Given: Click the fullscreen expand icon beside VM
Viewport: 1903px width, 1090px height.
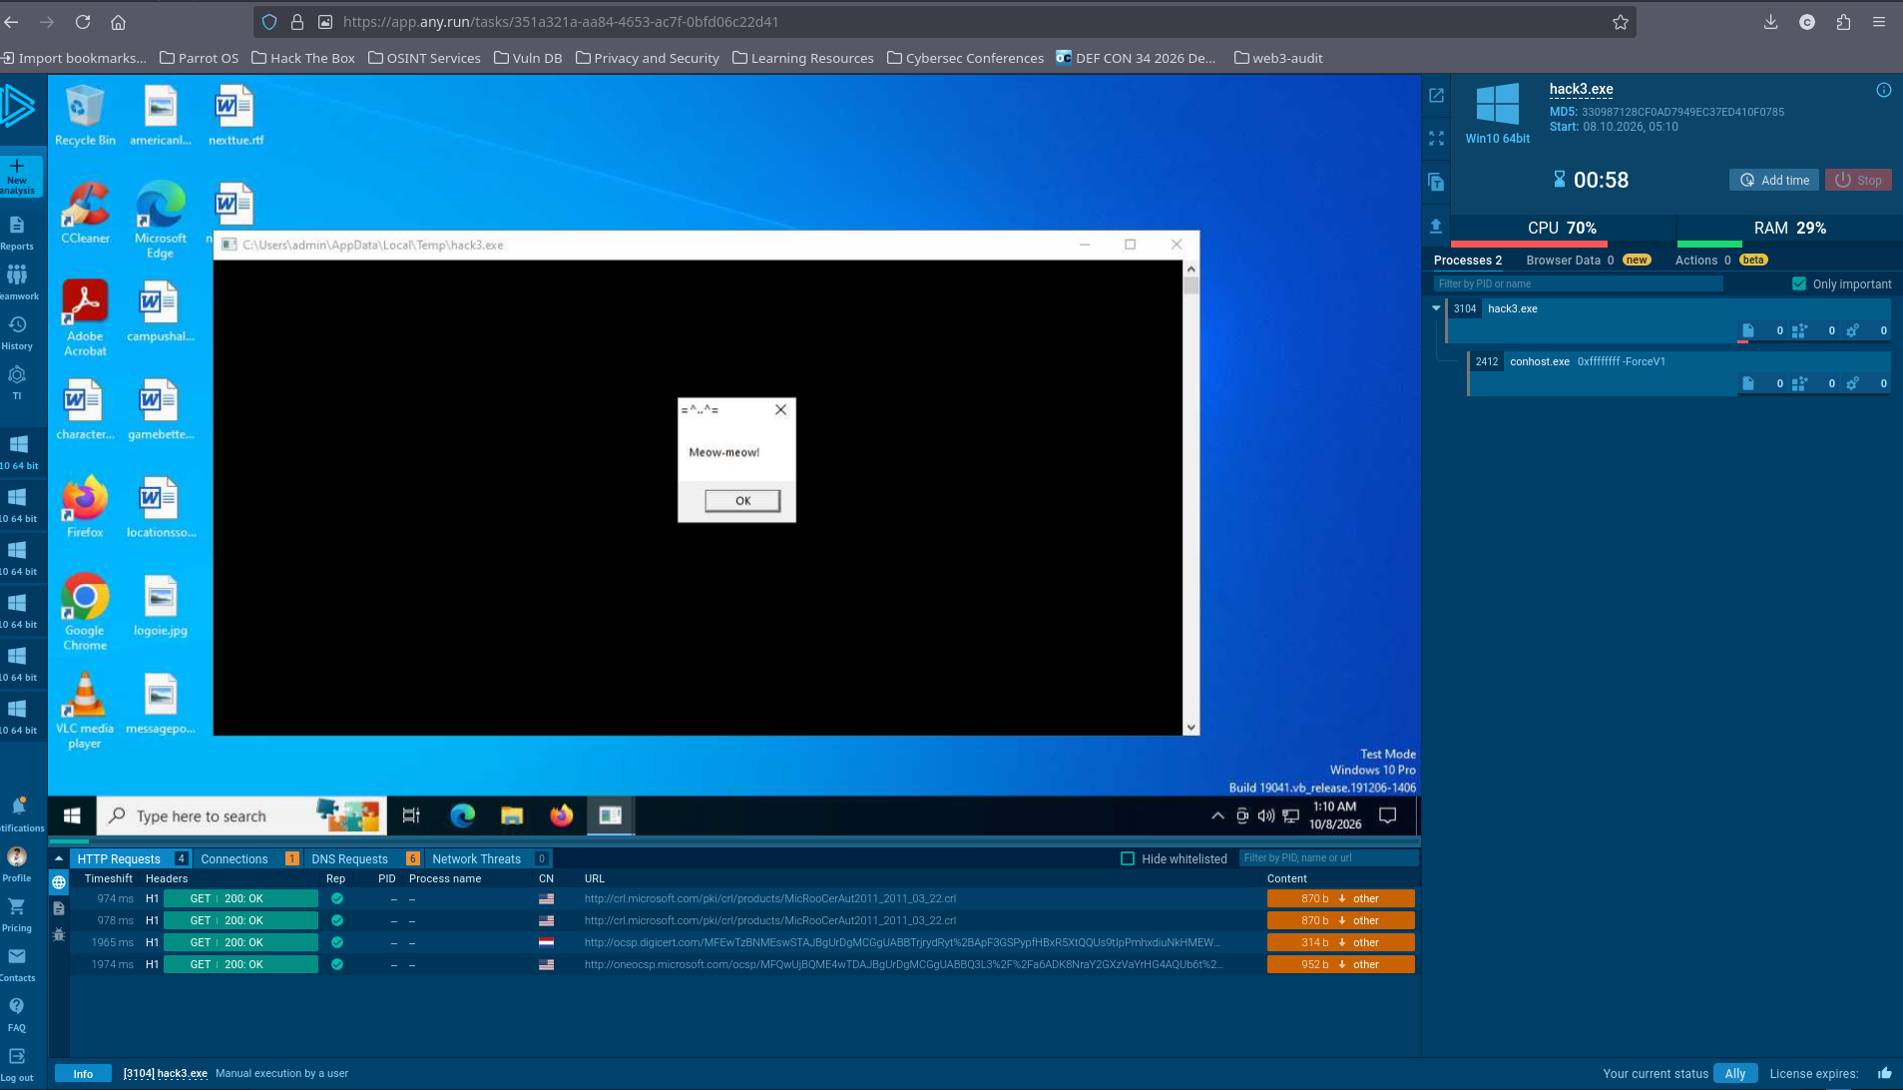Looking at the screenshot, I should [x=1436, y=139].
